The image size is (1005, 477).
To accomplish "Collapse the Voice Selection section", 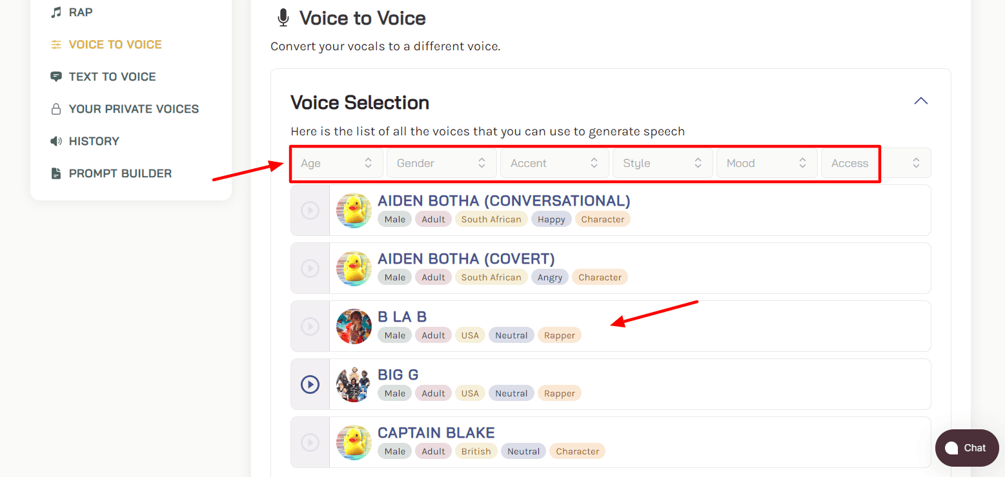I will (921, 101).
